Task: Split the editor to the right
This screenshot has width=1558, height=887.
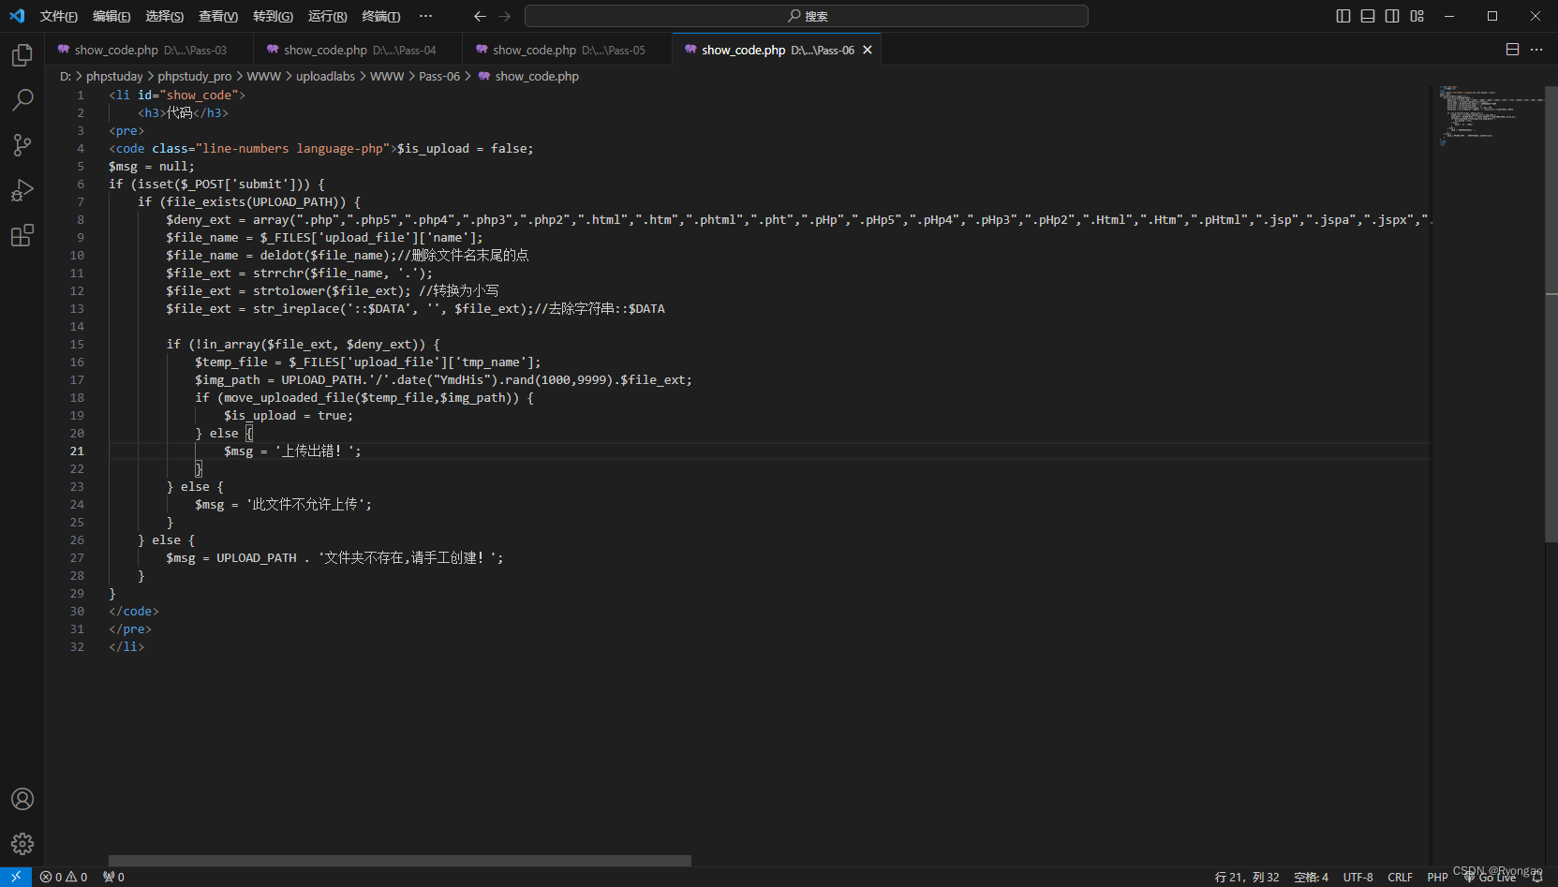Action: pos(1512,50)
